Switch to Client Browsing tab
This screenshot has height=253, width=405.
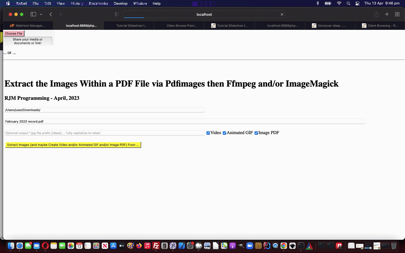tap(380, 26)
